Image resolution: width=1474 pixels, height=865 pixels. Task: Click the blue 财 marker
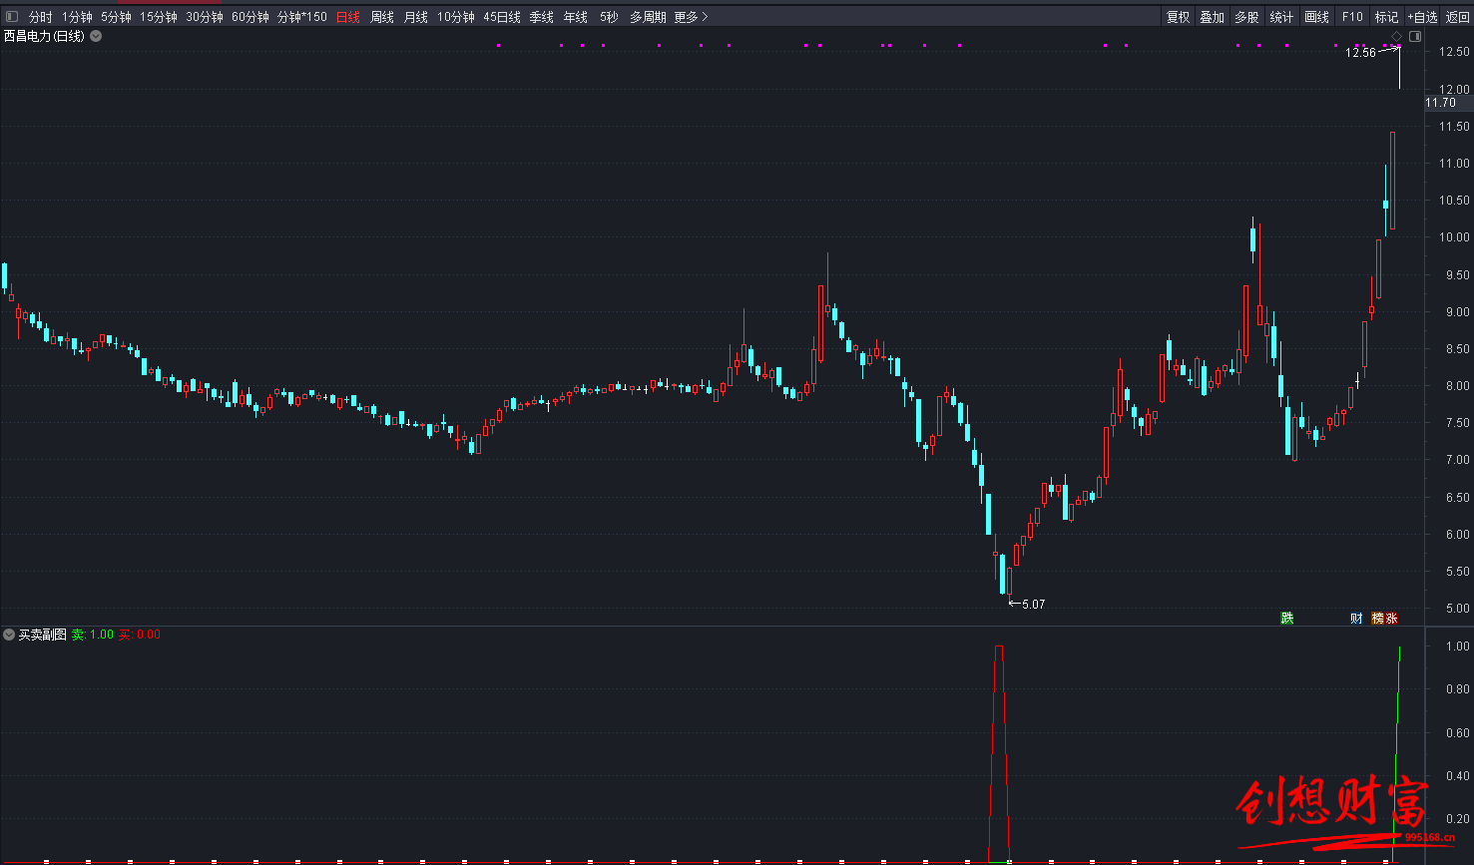click(1356, 619)
